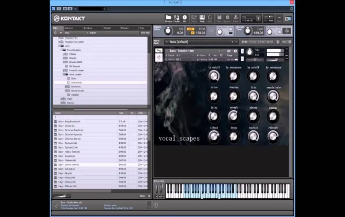Show rack page 49-64
Screen dimensions: 345x217
coord(270,42)
